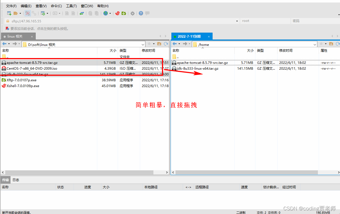340x214 pixels.
Task: Close the linux 相关 tab
Action: [32, 36]
